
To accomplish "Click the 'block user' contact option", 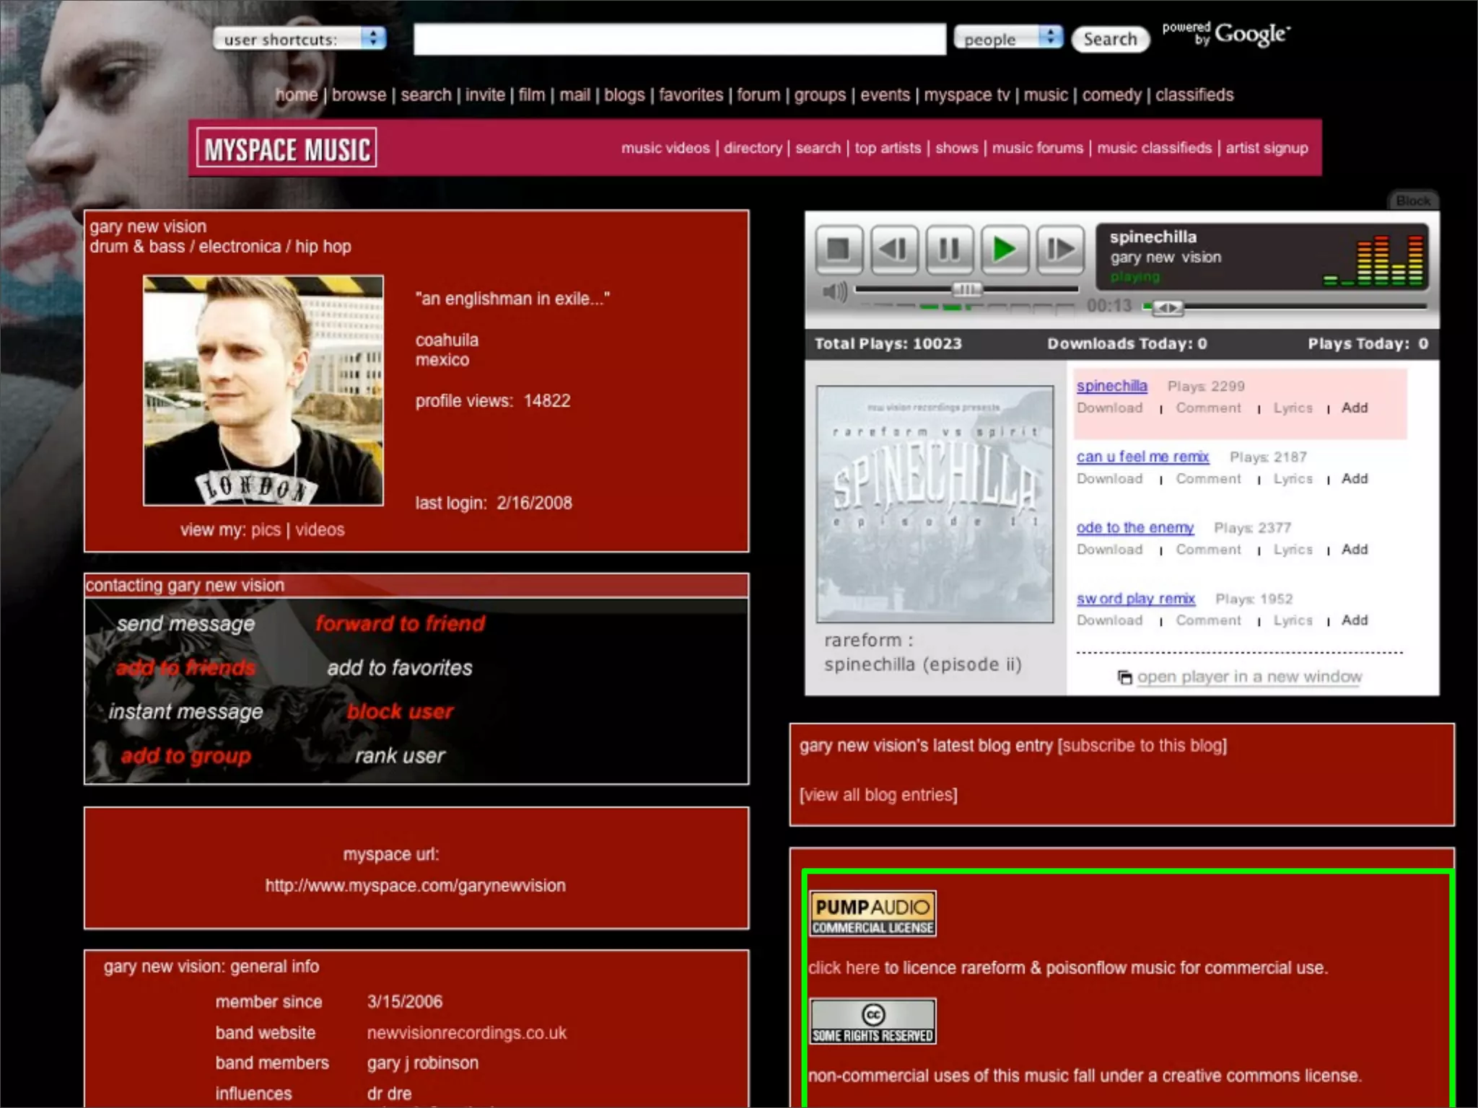I will tap(400, 711).
